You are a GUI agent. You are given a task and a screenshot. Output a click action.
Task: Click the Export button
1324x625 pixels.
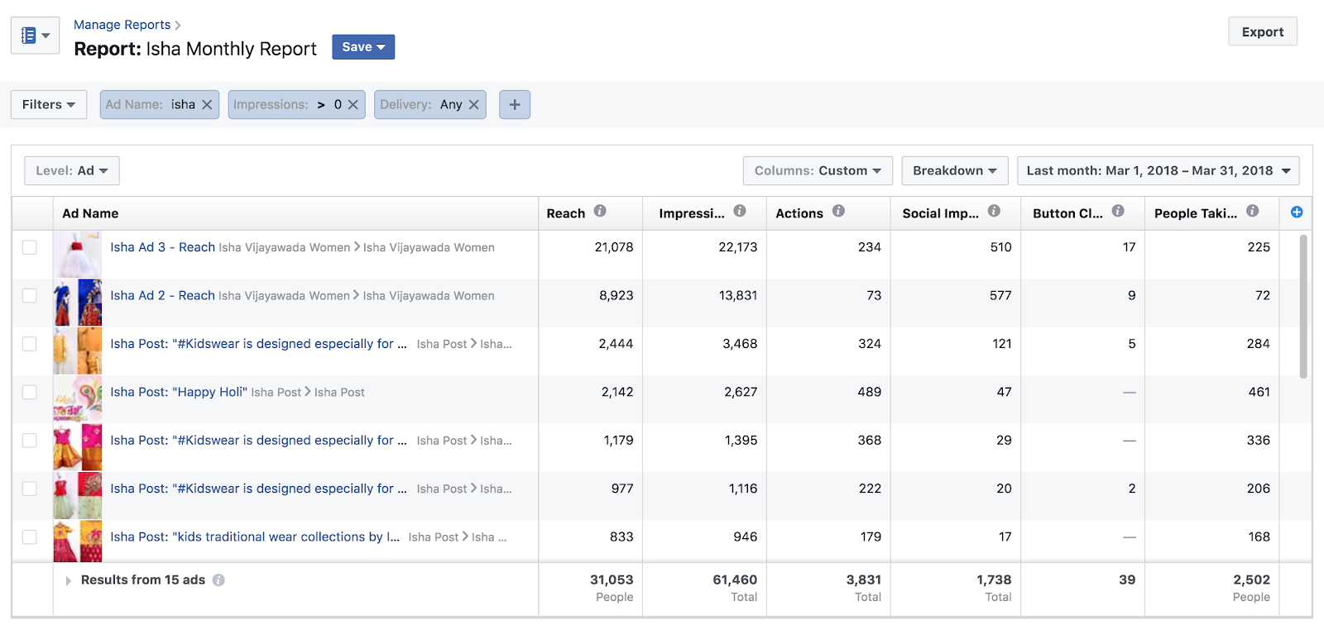coord(1262,32)
